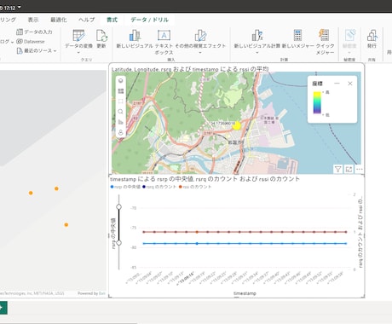Viewport: 392px width, 324px height.
Task: Click the map pin location tool
Action: click(x=121, y=132)
